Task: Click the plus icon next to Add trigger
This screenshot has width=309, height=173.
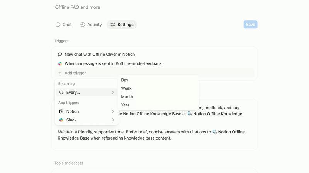Action: click(x=60, y=73)
